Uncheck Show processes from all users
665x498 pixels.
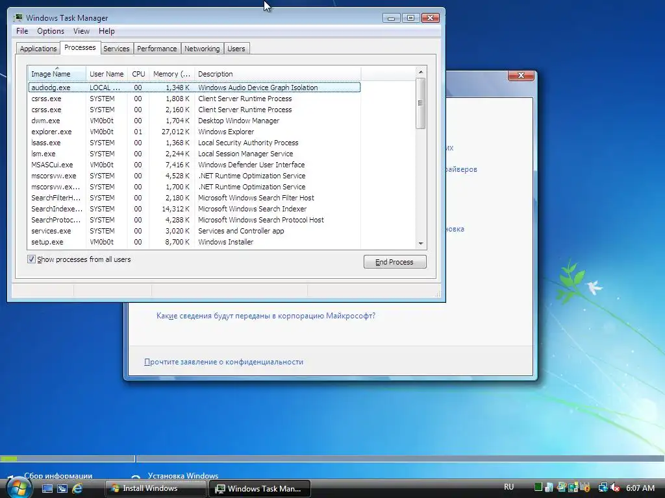[x=31, y=259]
